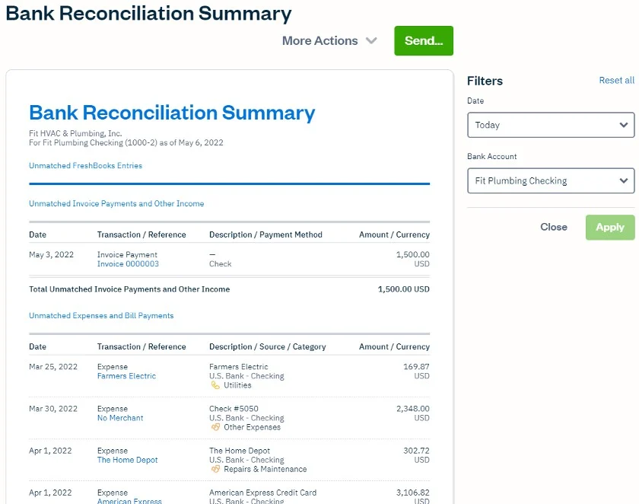Image resolution: width=639 pixels, height=504 pixels.
Task: Click the Other Expenses category icon
Action: [x=215, y=427]
